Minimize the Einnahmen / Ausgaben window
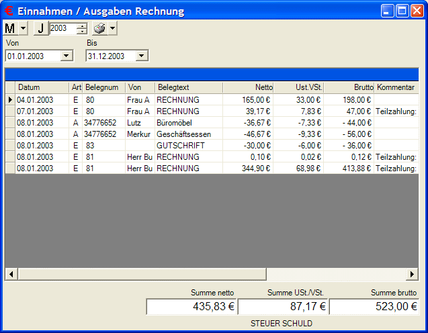Image resolution: width=428 pixels, height=333 pixels. (387, 11)
